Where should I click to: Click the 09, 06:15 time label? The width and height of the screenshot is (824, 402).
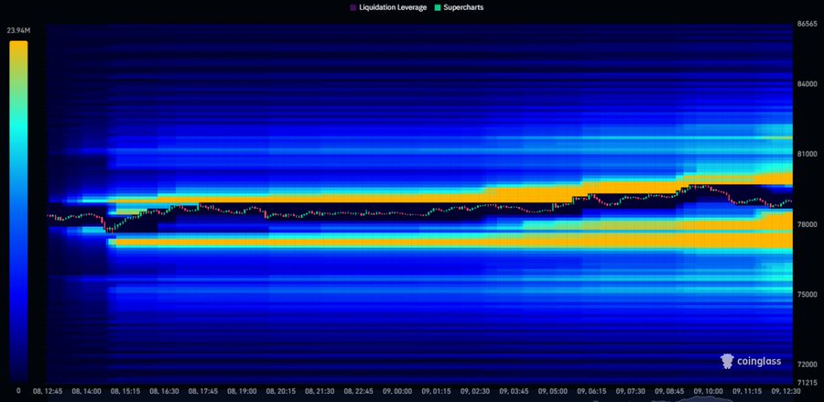point(591,392)
